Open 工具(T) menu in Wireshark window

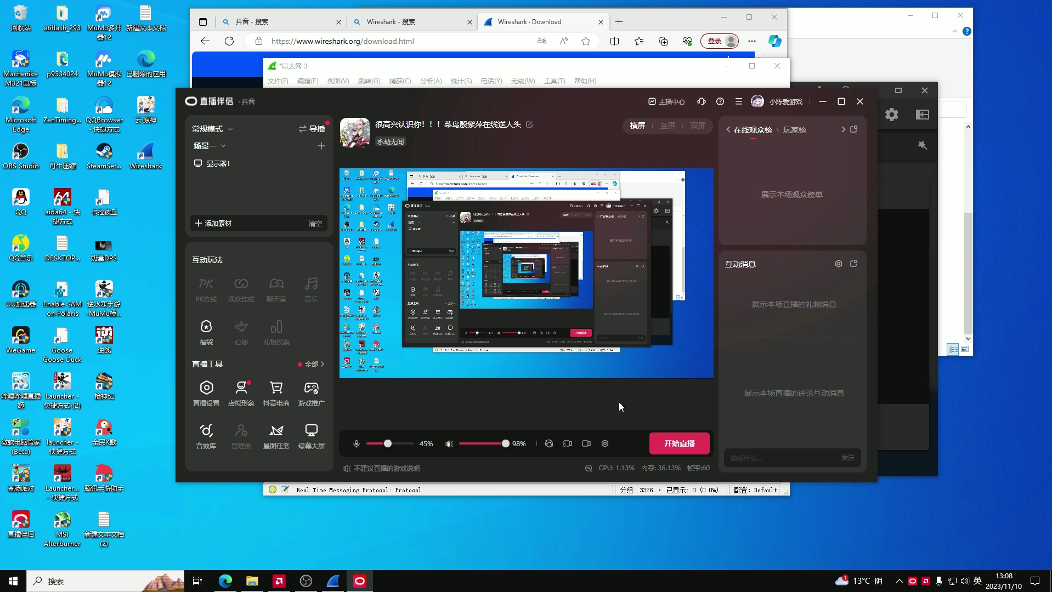coord(555,81)
